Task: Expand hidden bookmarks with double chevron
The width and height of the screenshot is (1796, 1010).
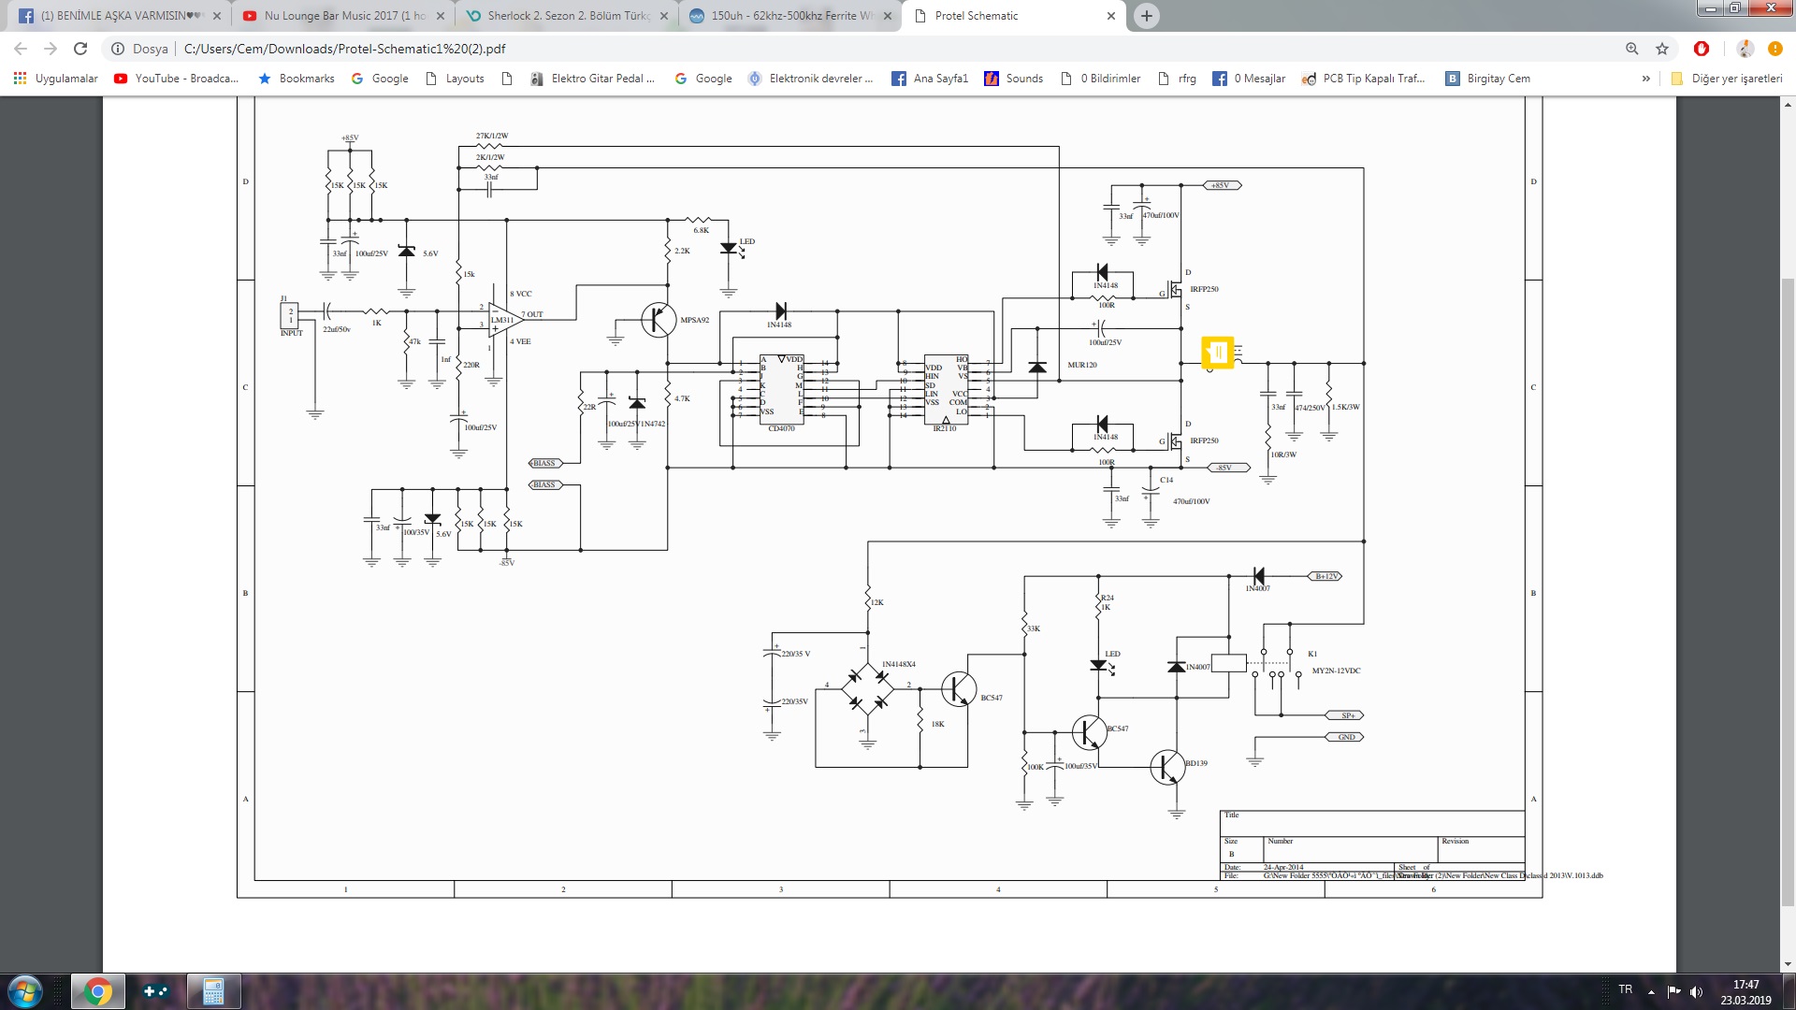Action: (1645, 79)
